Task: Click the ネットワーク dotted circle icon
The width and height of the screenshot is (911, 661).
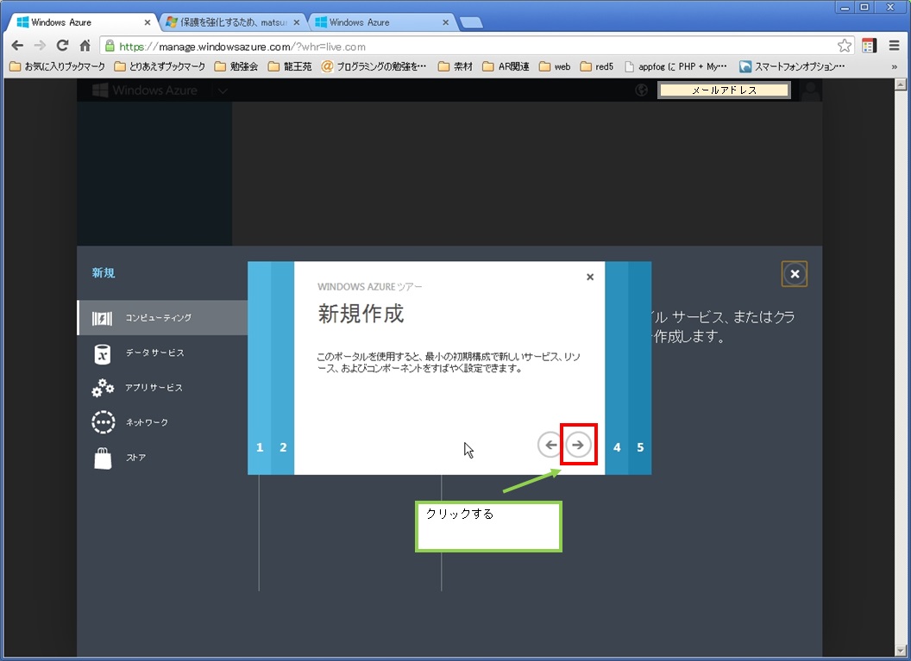Action: pyautogui.click(x=103, y=422)
